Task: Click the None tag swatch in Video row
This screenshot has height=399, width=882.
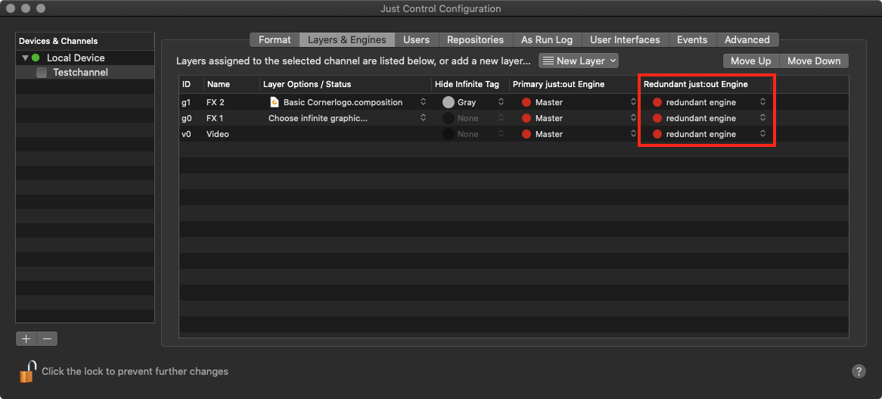Action: 449,134
